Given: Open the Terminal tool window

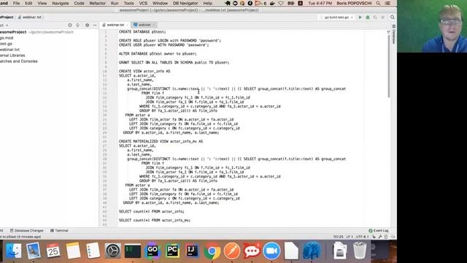Looking at the screenshot, I should coord(59,231).
